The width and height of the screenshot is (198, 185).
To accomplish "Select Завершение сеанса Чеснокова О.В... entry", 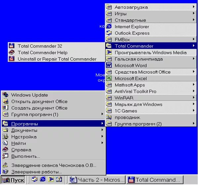I will tap(53, 165).
